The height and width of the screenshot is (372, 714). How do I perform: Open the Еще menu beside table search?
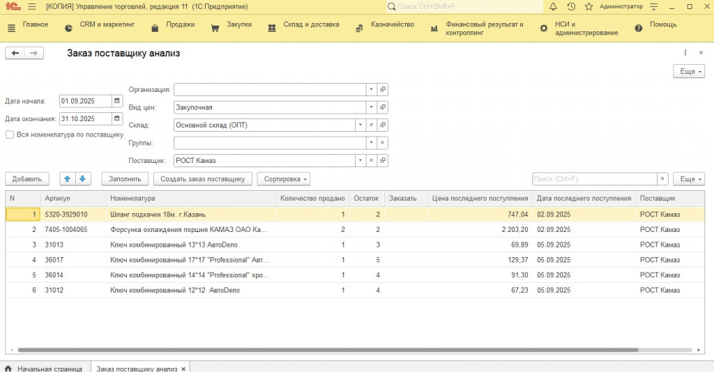pos(689,179)
